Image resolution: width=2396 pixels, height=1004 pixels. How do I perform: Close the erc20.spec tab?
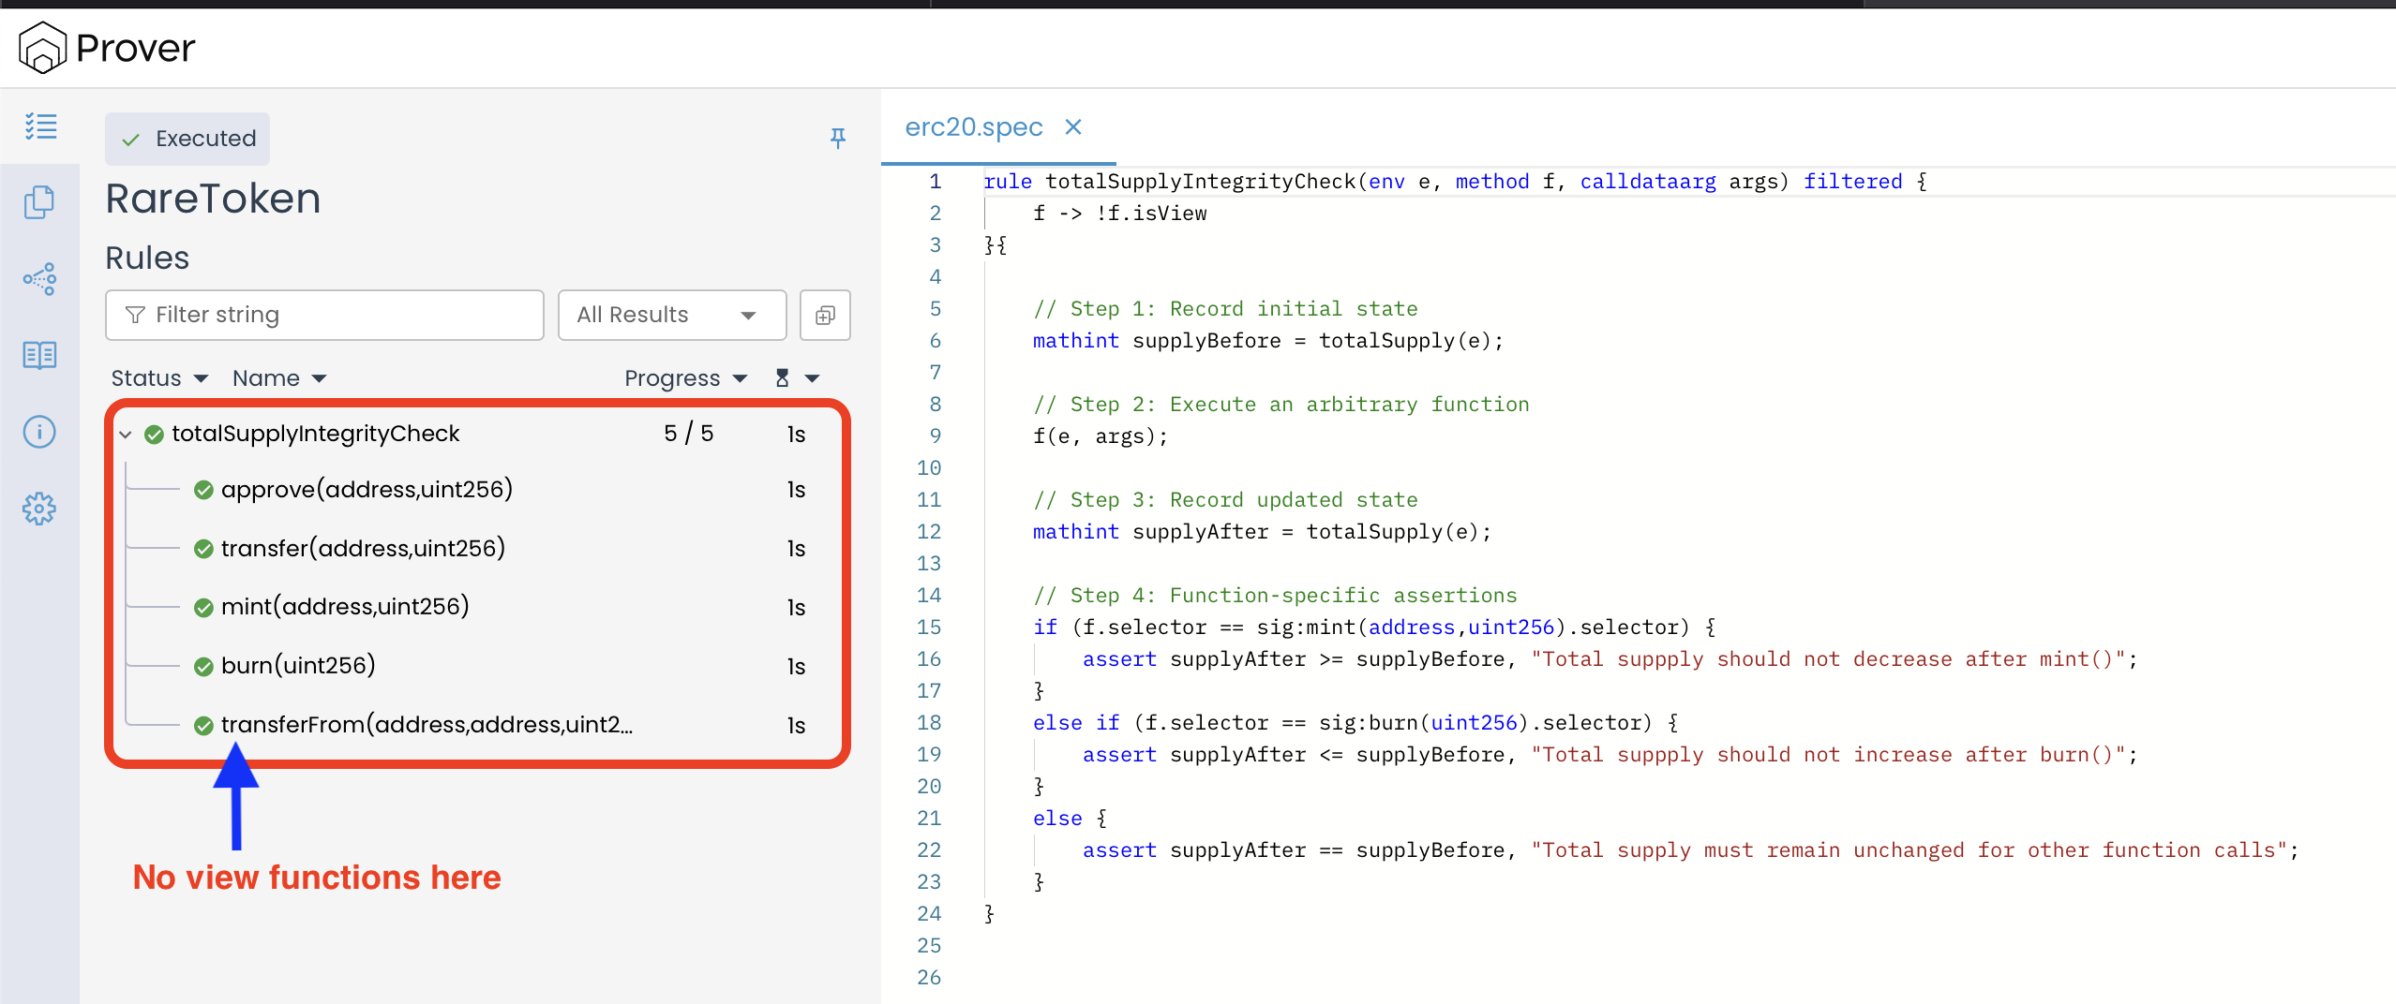click(1073, 127)
